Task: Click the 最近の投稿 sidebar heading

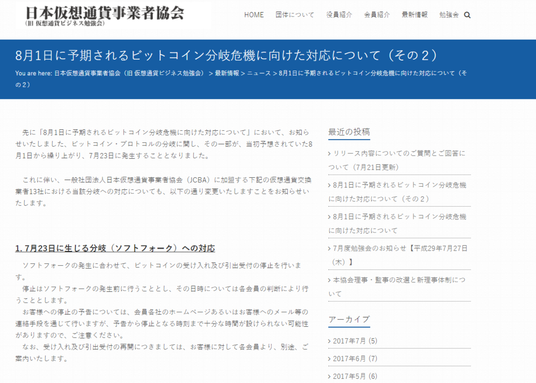Action: 349,132
